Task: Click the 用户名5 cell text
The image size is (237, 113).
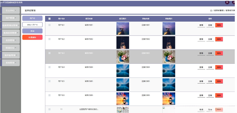Action: (x=61, y=81)
